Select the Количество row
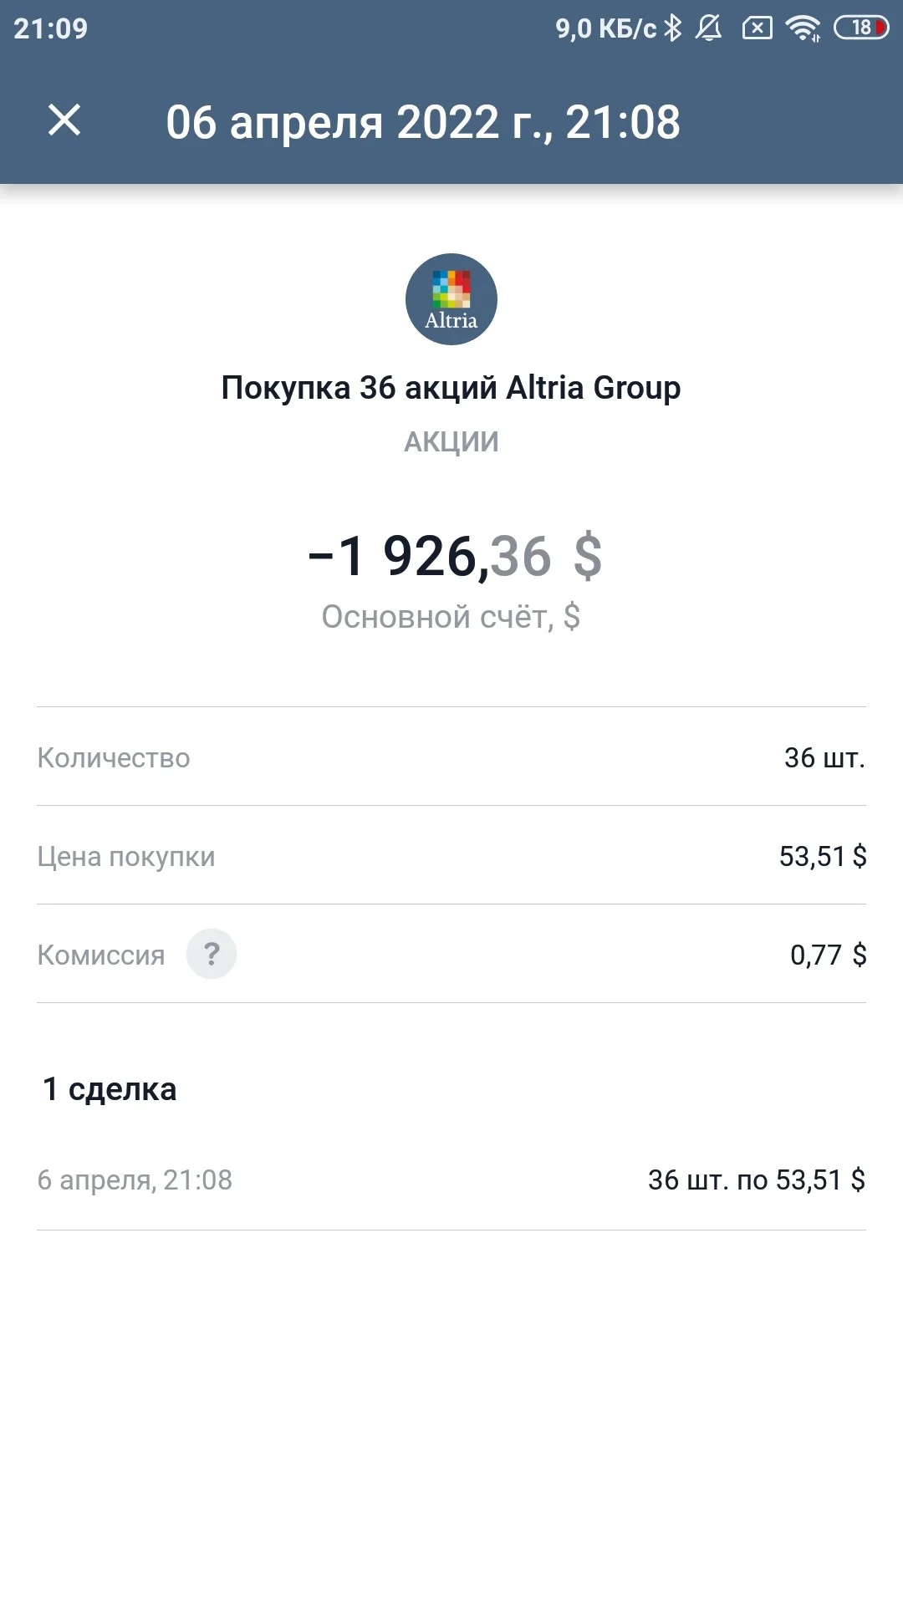This screenshot has height=1605, width=903. (451, 757)
